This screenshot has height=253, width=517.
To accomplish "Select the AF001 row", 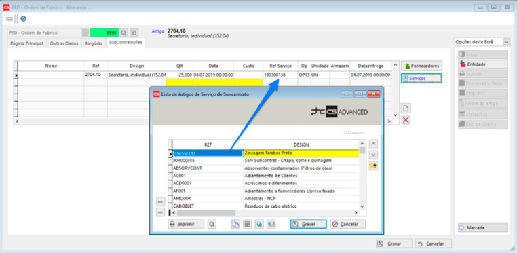I will click(x=266, y=191).
